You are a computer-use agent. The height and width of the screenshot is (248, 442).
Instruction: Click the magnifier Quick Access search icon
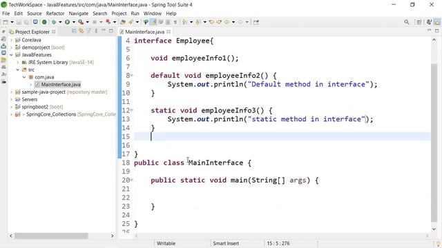click(x=407, y=22)
